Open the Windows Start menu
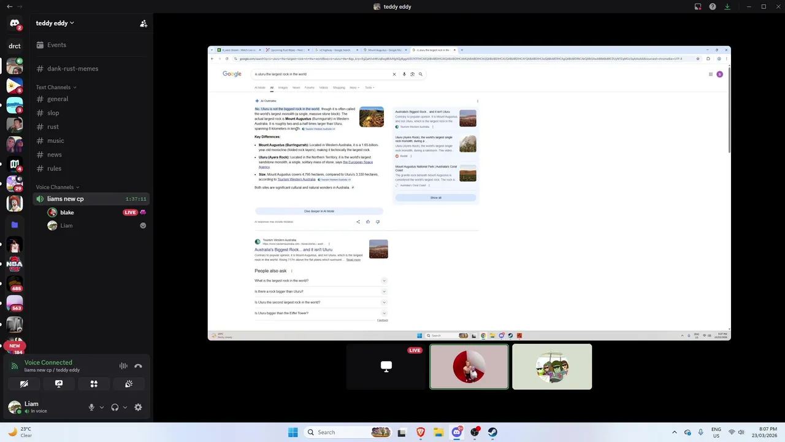 293,432
